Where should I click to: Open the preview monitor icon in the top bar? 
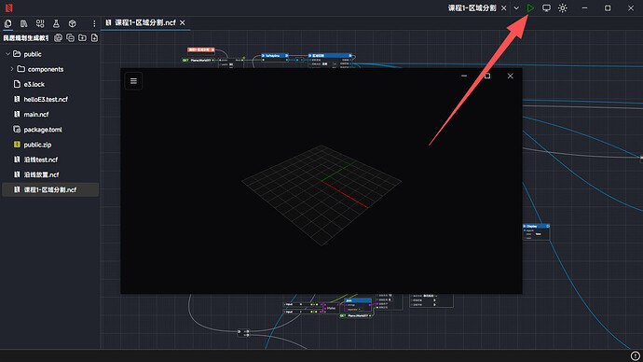546,7
